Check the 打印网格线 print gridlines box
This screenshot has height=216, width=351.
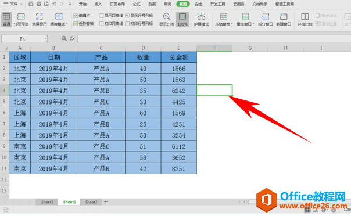101,23
